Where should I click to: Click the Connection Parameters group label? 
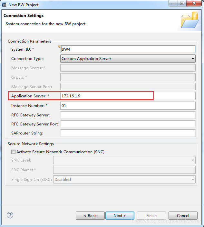pyautogui.click(x=29, y=41)
